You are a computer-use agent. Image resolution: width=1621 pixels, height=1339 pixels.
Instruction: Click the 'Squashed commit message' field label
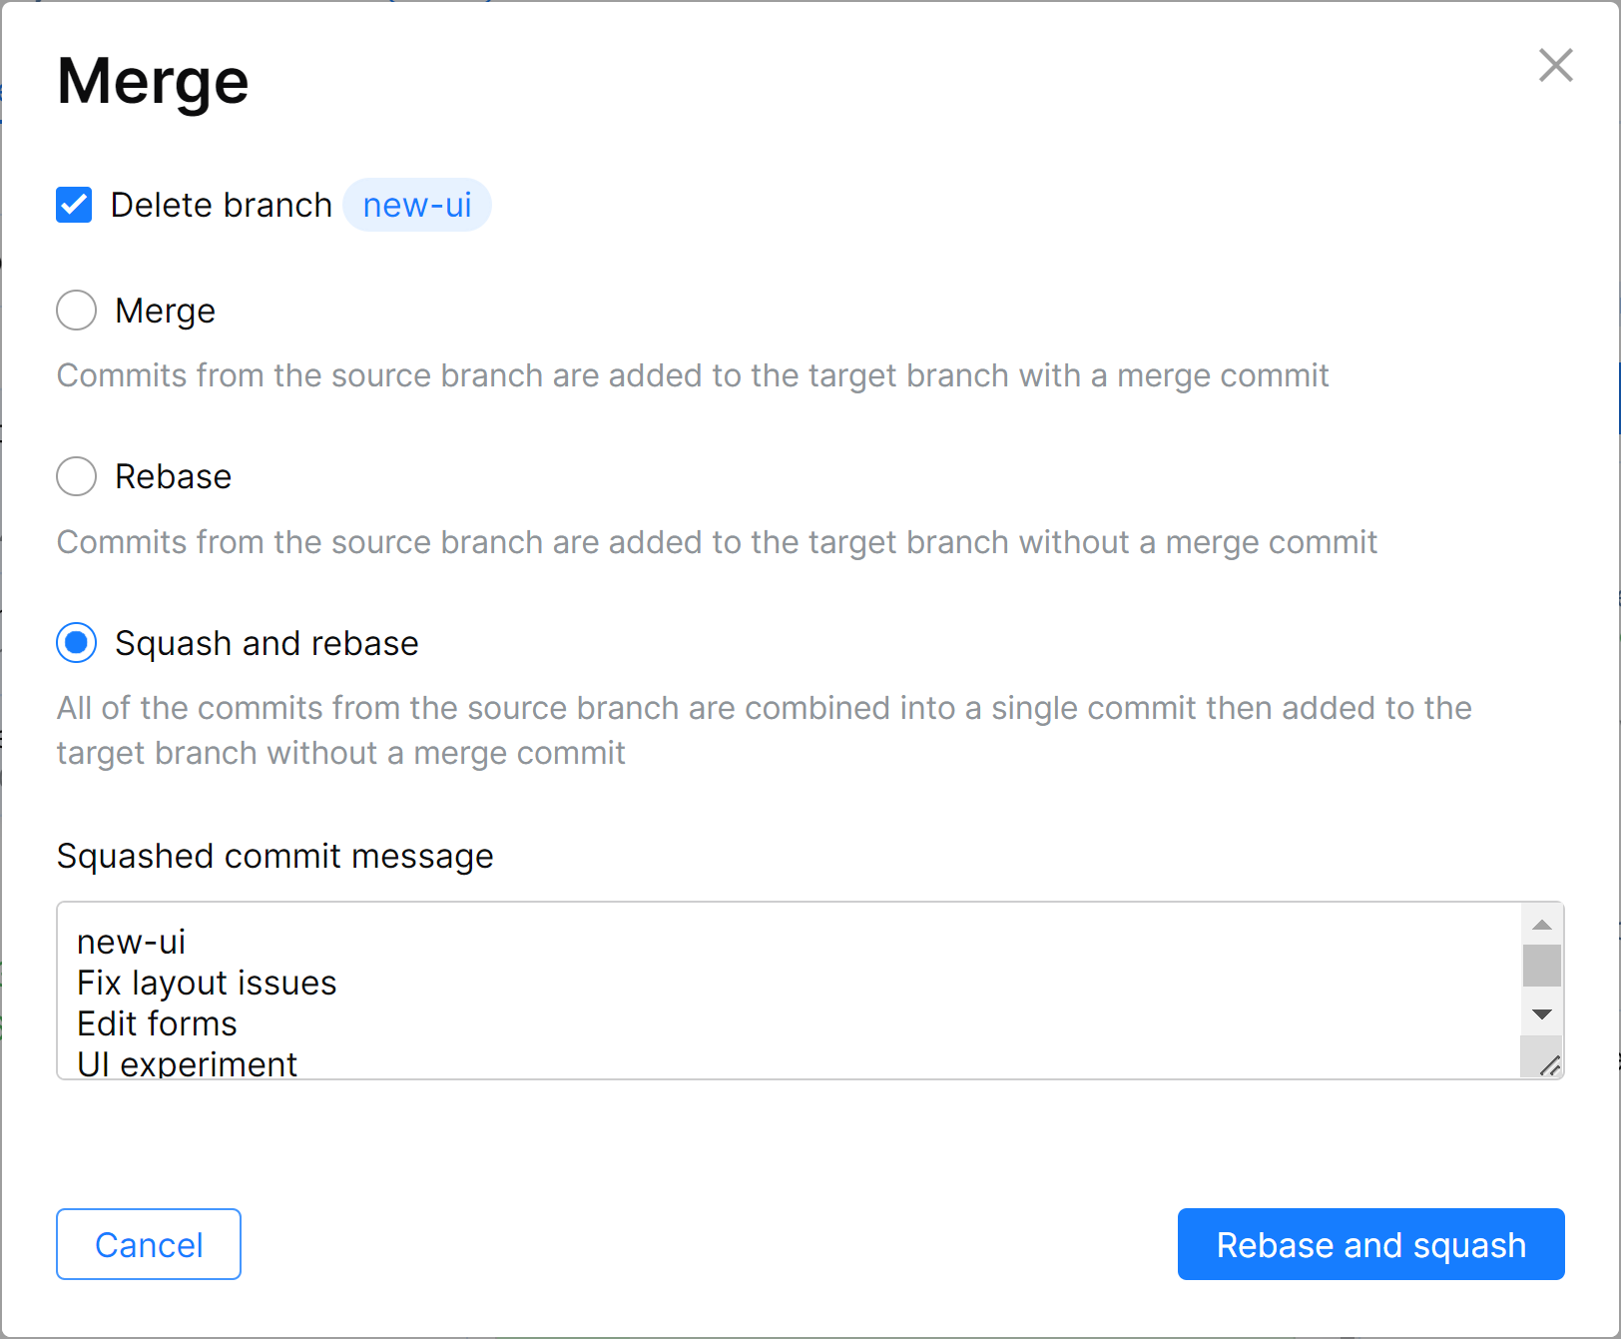click(x=274, y=856)
